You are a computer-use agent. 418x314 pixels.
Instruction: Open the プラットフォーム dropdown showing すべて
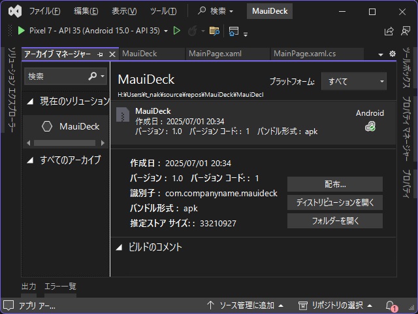click(354, 81)
